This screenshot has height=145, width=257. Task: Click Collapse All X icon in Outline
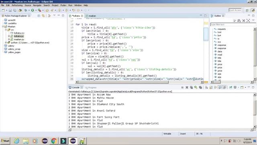[x=244, y=21]
